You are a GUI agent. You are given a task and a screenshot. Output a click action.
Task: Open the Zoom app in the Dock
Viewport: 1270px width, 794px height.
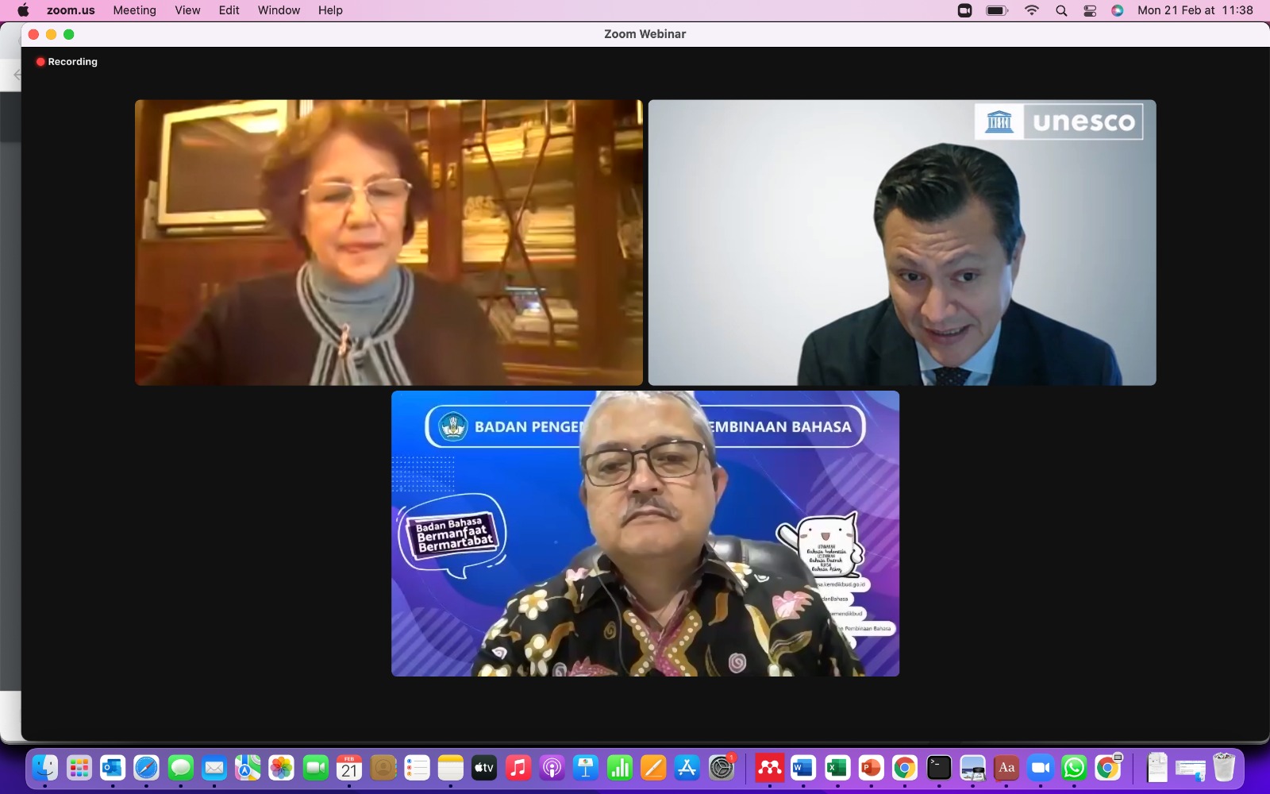coord(1040,768)
